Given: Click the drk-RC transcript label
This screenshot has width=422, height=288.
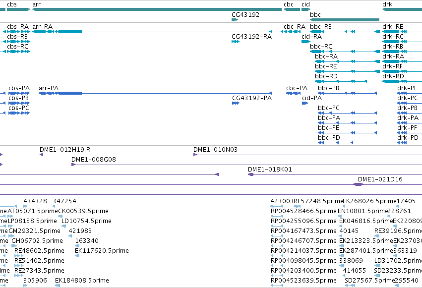Looking at the screenshot, I should pos(393,37).
